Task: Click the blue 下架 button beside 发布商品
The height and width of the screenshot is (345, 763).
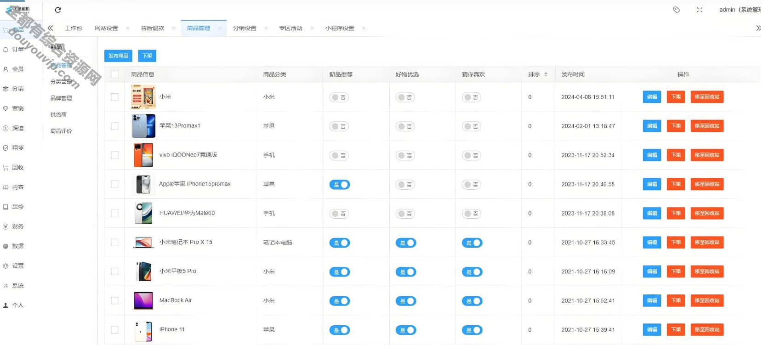Action: (147, 56)
